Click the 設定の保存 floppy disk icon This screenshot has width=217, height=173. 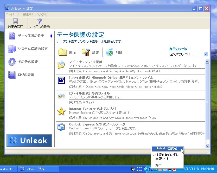(x=15, y=21)
